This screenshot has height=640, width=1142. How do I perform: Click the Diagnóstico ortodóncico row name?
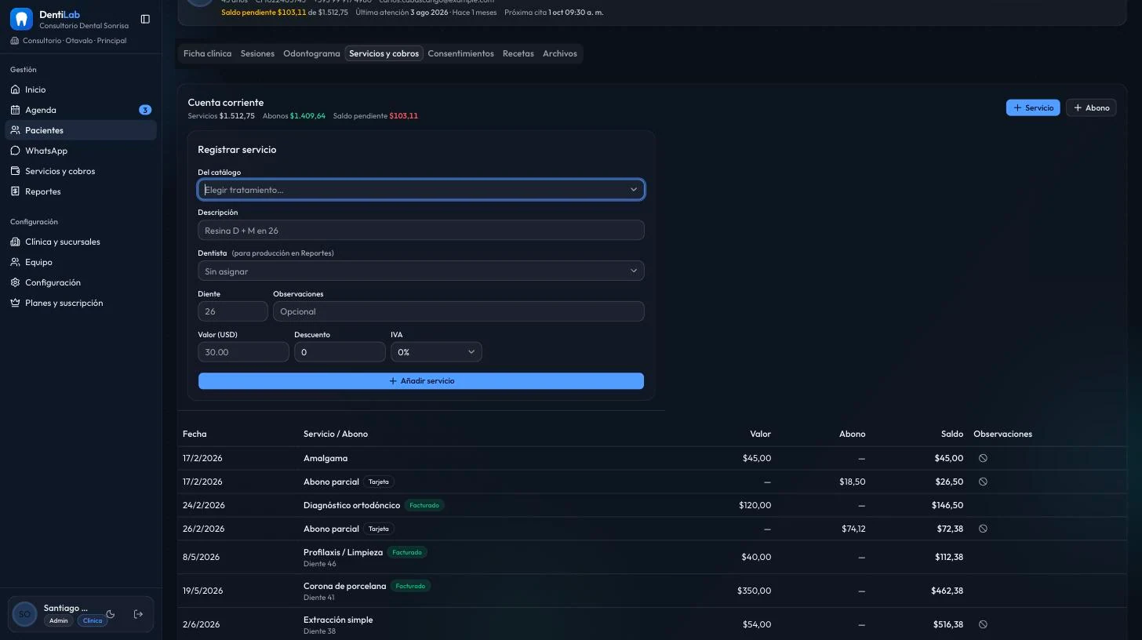[351, 505]
